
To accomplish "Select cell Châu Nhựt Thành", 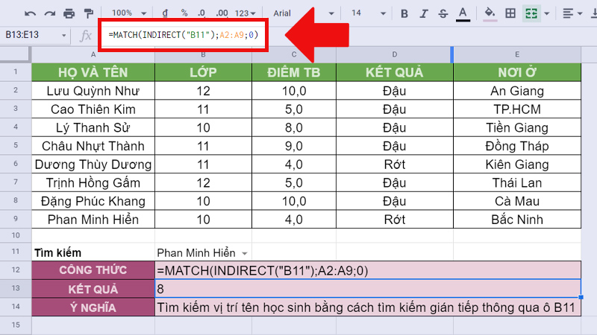I will (x=93, y=146).
